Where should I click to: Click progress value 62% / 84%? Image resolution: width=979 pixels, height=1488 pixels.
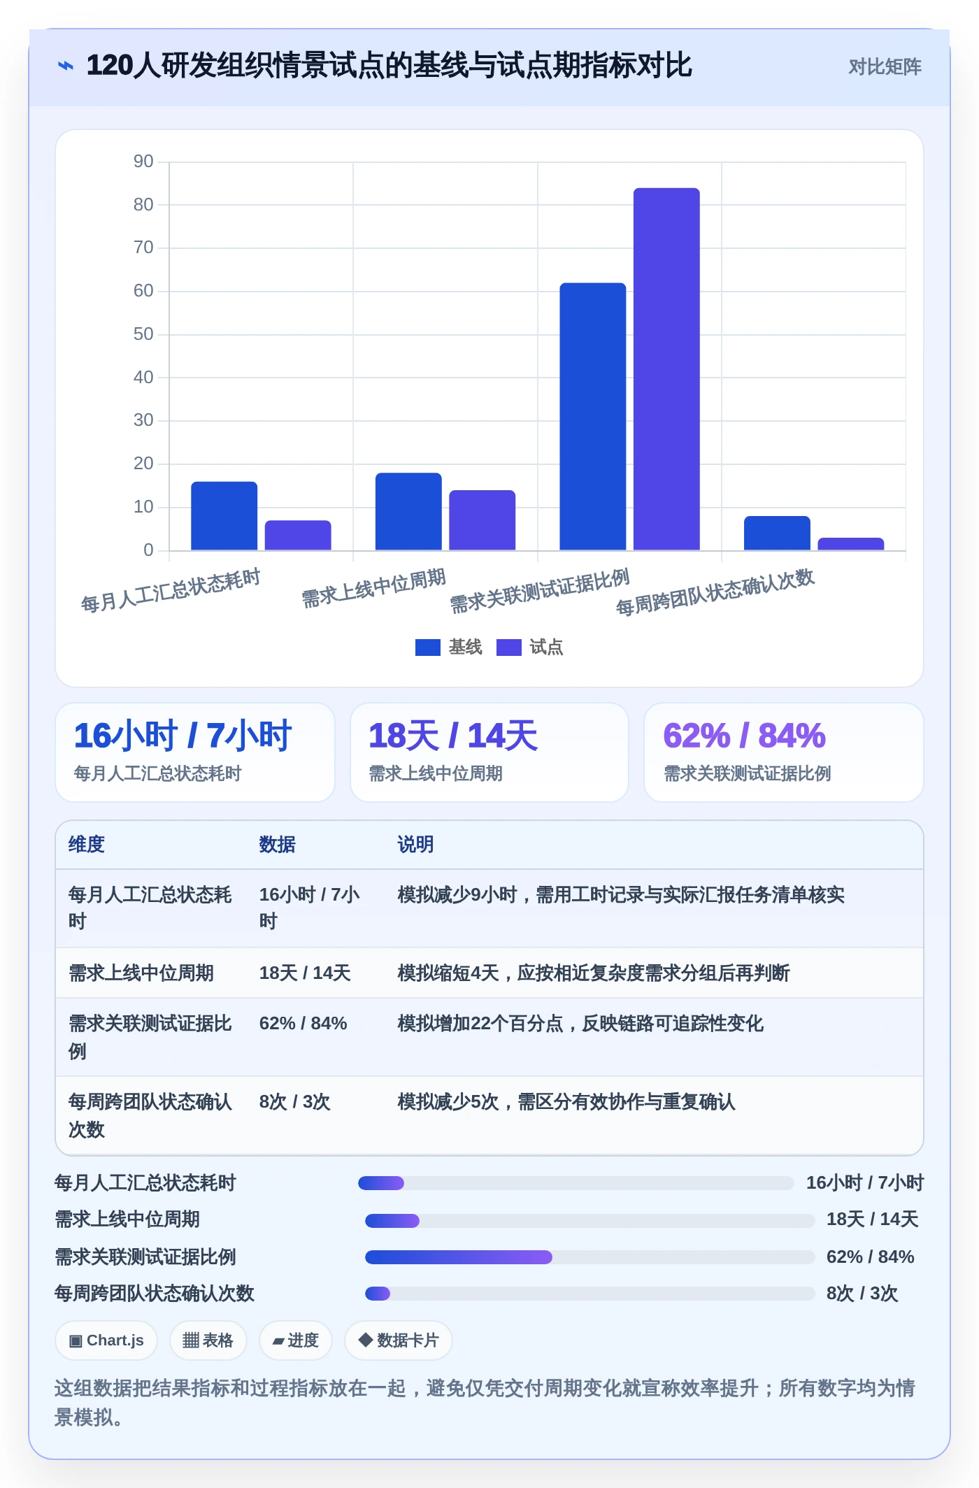pos(871,1257)
